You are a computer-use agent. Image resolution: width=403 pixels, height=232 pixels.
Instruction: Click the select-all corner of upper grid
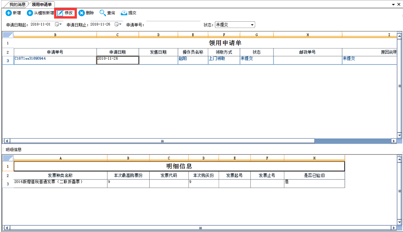(8, 35)
